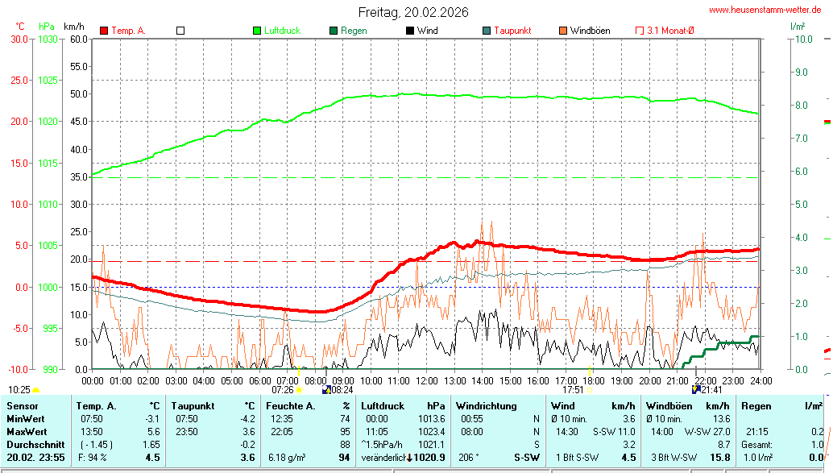Click the chart title Freitag, 20.02.2026
The image size is (833, 473).
tap(413, 12)
